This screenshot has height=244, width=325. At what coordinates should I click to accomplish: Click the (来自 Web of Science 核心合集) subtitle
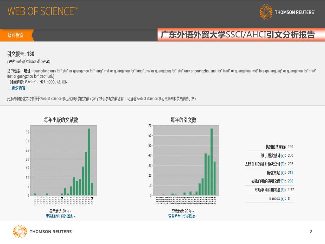(x=29, y=62)
